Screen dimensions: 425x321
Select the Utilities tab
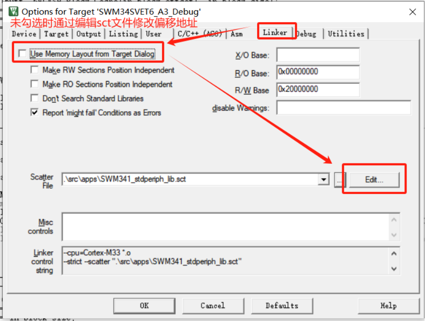346,34
